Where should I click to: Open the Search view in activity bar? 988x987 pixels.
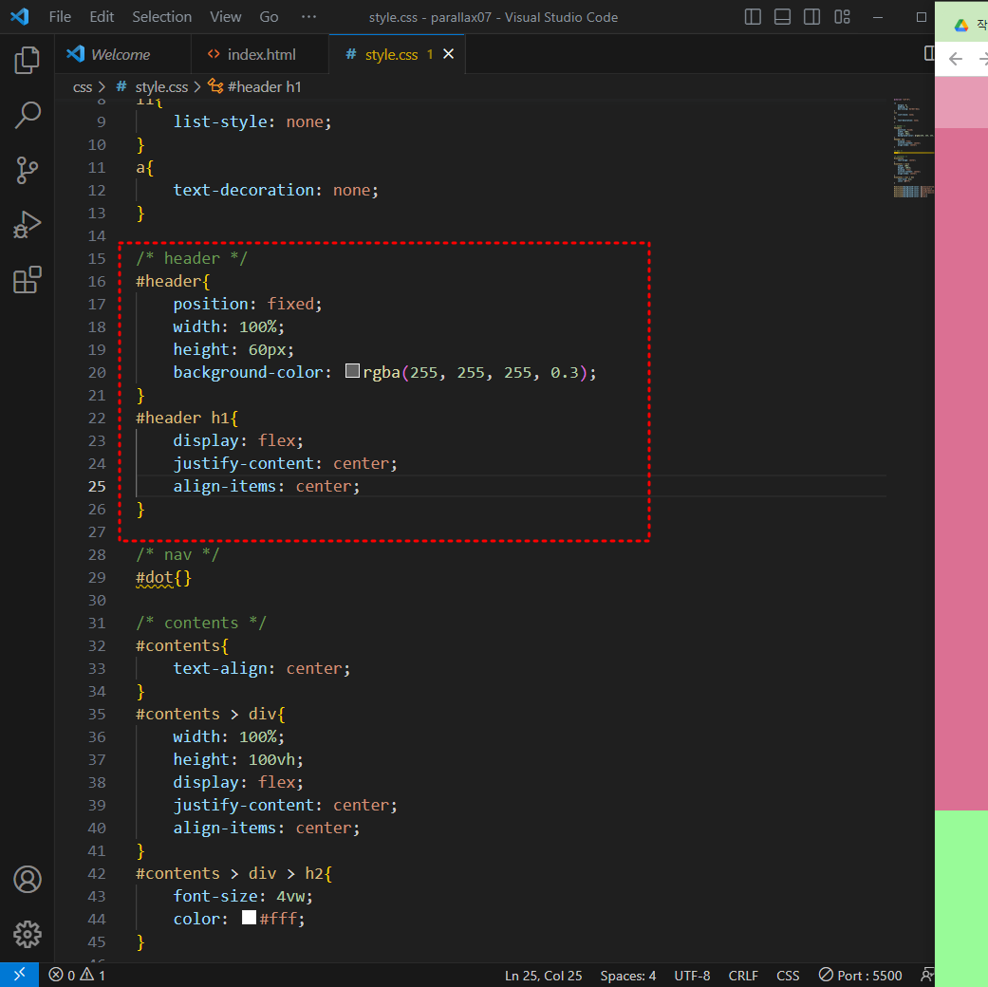[28, 116]
